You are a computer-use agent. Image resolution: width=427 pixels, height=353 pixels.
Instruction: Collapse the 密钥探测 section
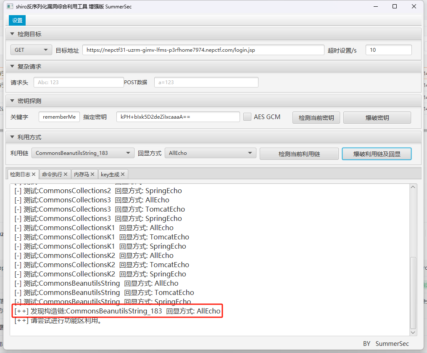(12, 101)
